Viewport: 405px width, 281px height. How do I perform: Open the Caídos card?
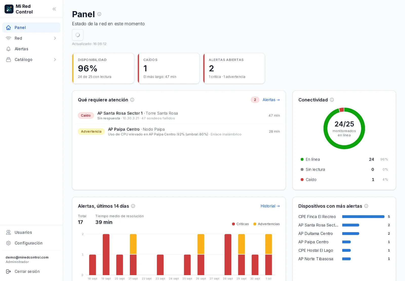[169, 68]
